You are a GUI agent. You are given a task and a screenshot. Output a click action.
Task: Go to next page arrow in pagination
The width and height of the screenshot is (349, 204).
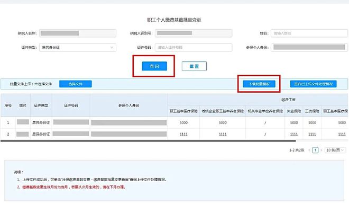tap(321, 150)
